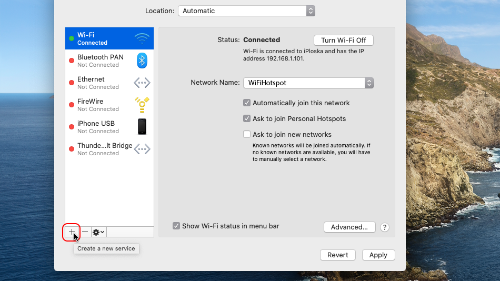The height and width of the screenshot is (281, 500).
Task: Toggle Ask to join Personal Hotspots
Action: coord(247,119)
